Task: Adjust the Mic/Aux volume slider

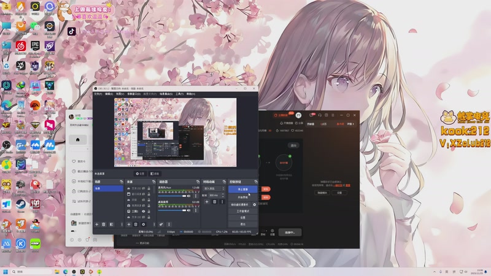Action: click(x=172, y=196)
